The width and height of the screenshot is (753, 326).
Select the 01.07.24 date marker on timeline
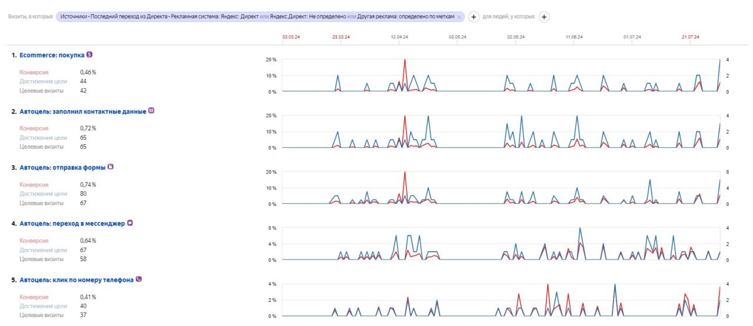[632, 37]
